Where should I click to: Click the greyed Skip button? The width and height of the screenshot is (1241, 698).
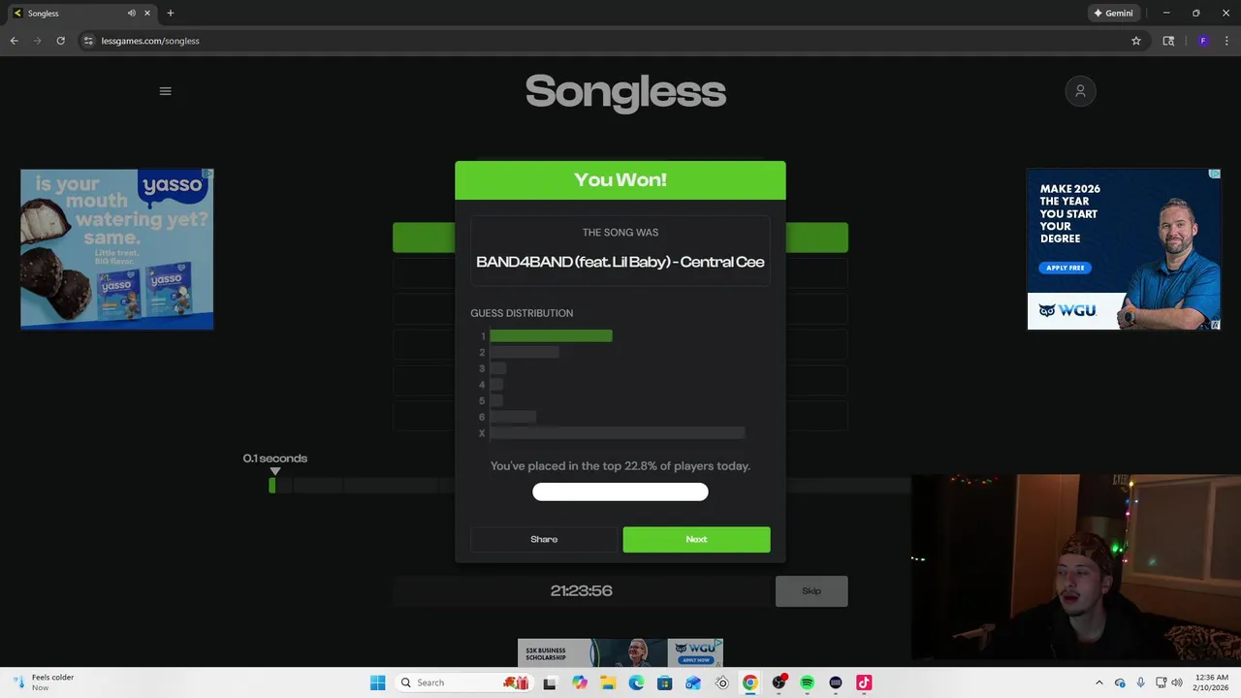click(811, 591)
